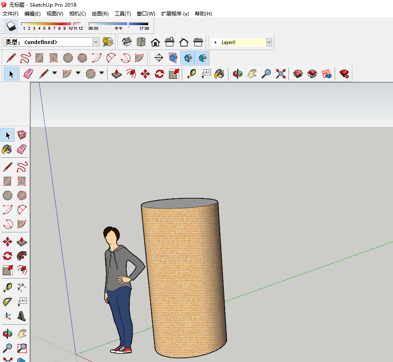Toggle Display Section Cuts
Screen dimensions: 393x362
coord(188,58)
